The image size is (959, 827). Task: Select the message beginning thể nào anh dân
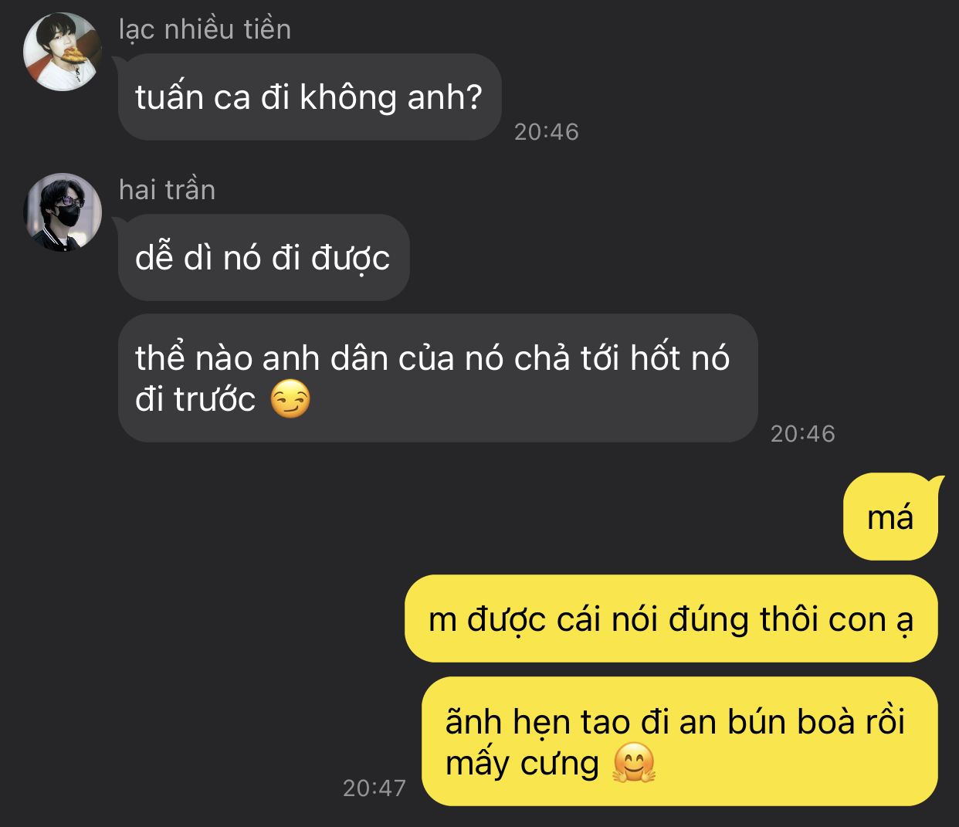pyautogui.click(x=438, y=378)
